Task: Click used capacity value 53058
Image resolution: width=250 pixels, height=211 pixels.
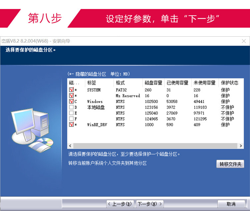Action: [x=172, y=101]
